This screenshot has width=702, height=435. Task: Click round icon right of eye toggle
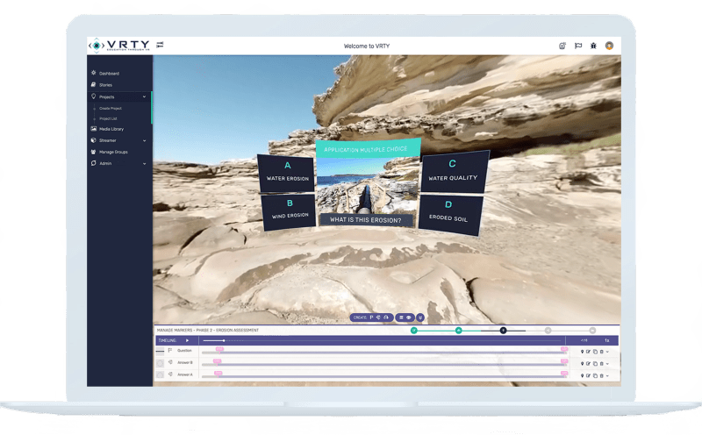[x=420, y=317]
